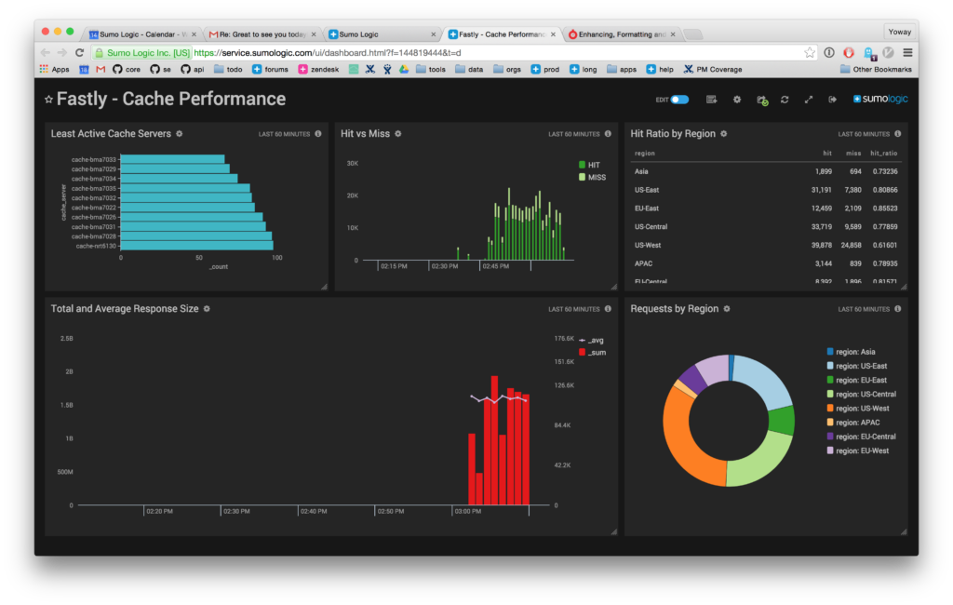Expand the Other Bookmarks folder

click(876, 69)
